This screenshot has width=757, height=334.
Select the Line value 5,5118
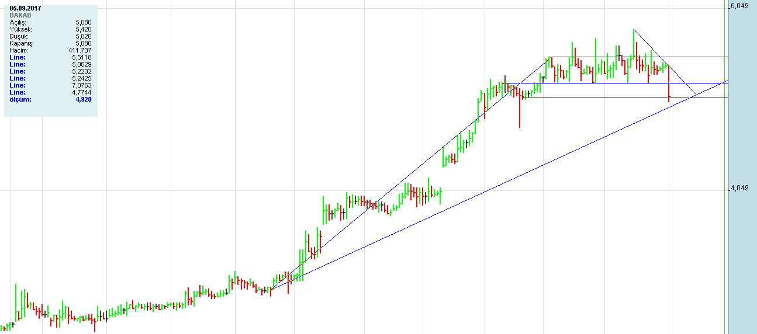tap(81, 57)
